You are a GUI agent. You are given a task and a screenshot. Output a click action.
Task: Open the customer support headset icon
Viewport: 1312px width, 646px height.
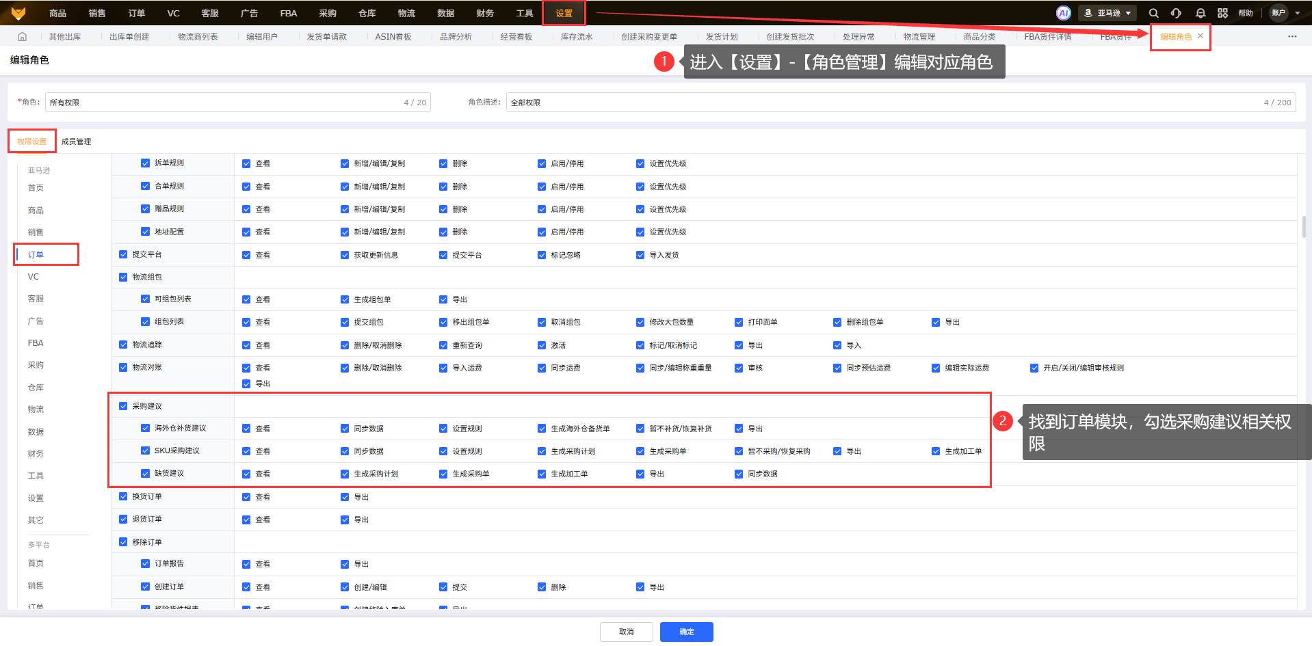[x=1176, y=13]
